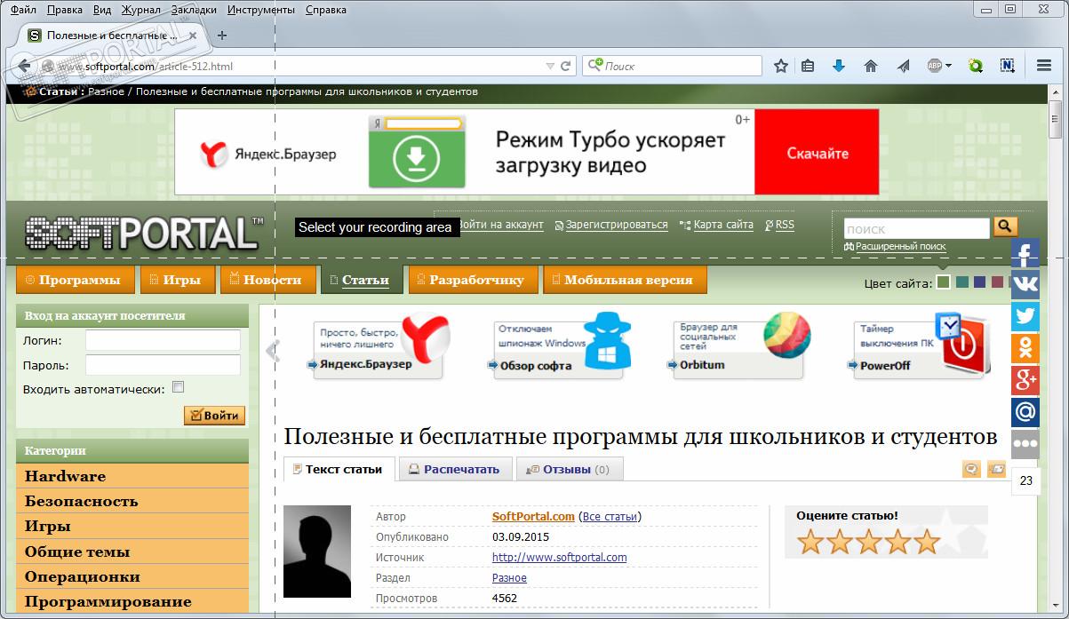Reload the page with the refresh arrow
Image resolution: width=1069 pixels, height=619 pixels.
(x=566, y=66)
